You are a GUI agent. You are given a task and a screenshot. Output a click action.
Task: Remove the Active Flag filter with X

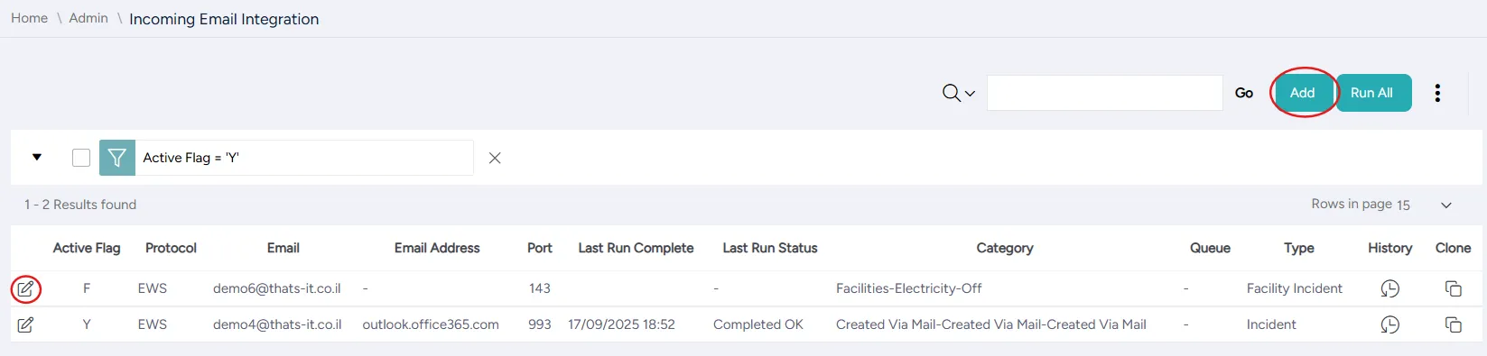(495, 158)
